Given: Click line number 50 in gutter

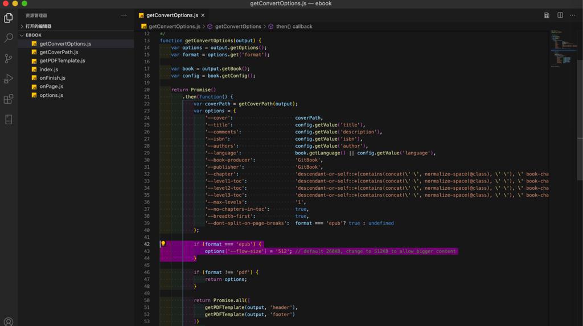Looking at the screenshot, I should click(x=147, y=300).
